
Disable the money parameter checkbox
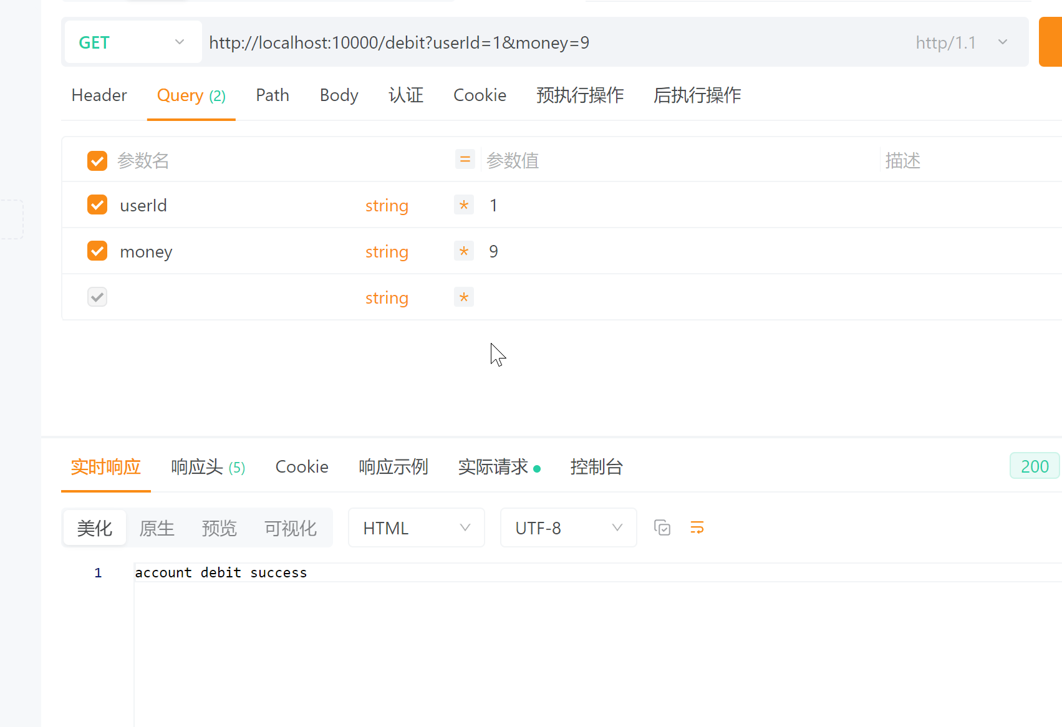[x=97, y=251]
